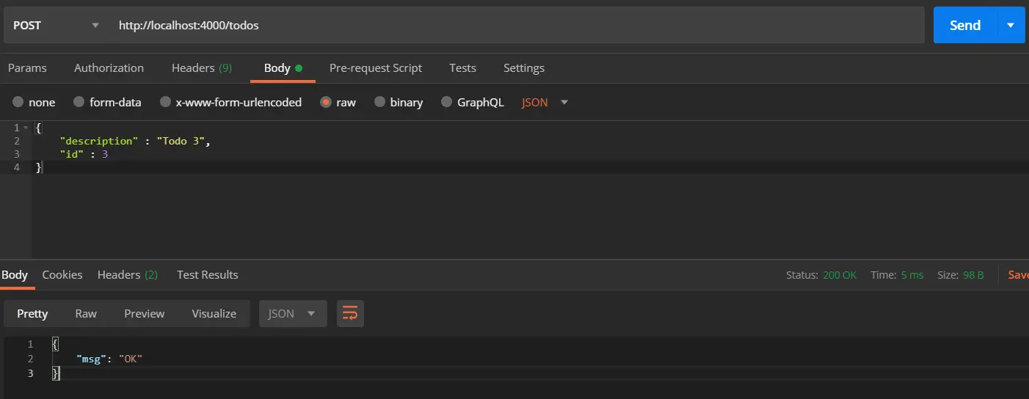Open the request Settings tab

point(524,67)
